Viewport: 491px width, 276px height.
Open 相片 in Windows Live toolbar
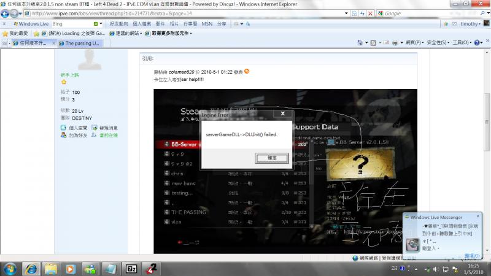[174, 24]
